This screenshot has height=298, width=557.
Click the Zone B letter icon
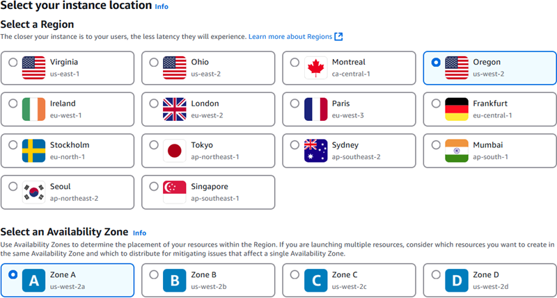click(x=174, y=280)
